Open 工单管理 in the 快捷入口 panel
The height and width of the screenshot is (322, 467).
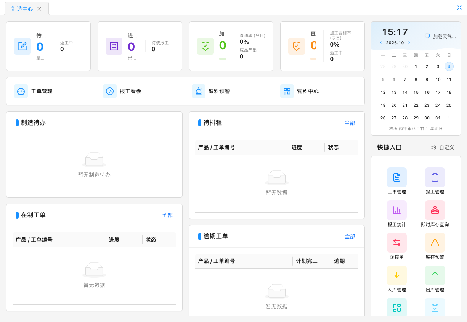coord(397,181)
